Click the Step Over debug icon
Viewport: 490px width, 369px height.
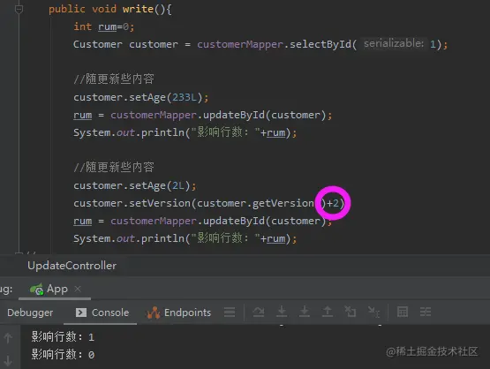tap(259, 312)
